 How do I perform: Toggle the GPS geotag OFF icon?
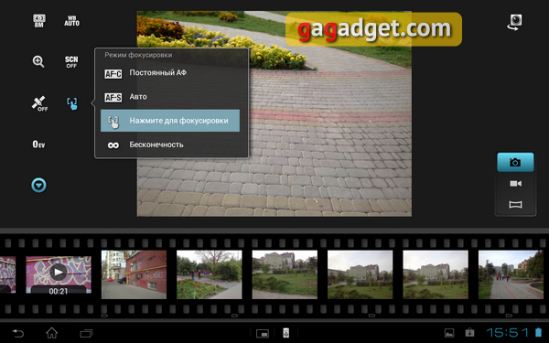[x=40, y=103]
